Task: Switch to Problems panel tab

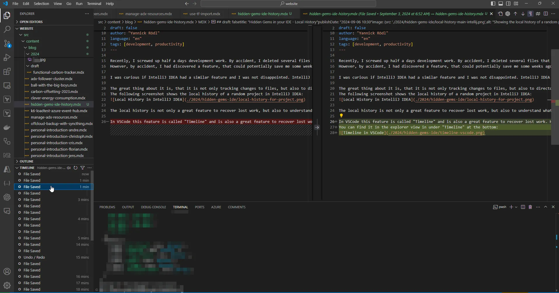Action: pyautogui.click(x=107, y=207)
